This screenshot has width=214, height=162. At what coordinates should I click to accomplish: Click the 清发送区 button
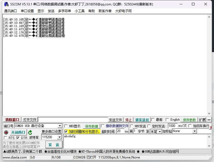(142, 120)
